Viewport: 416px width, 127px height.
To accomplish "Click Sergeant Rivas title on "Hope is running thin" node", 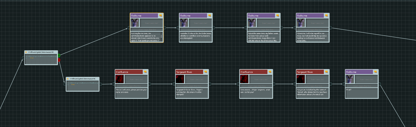I will [x=189, y=72].
